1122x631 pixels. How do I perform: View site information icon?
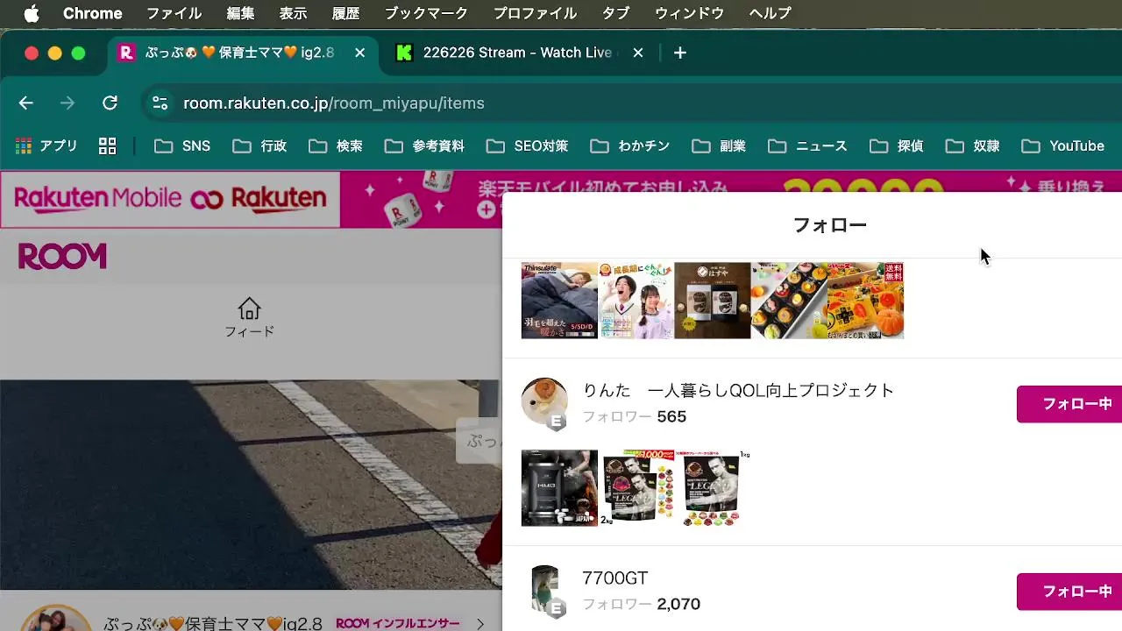point(160,103)
